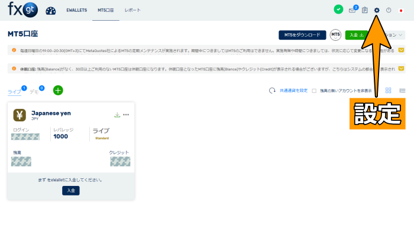Click the MT5口座 page heading
414x228 pixels.
[x=23, y=34]
